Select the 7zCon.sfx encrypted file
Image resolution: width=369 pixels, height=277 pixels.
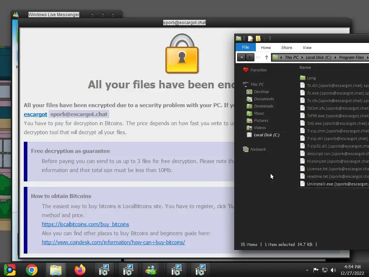[334, 108]
